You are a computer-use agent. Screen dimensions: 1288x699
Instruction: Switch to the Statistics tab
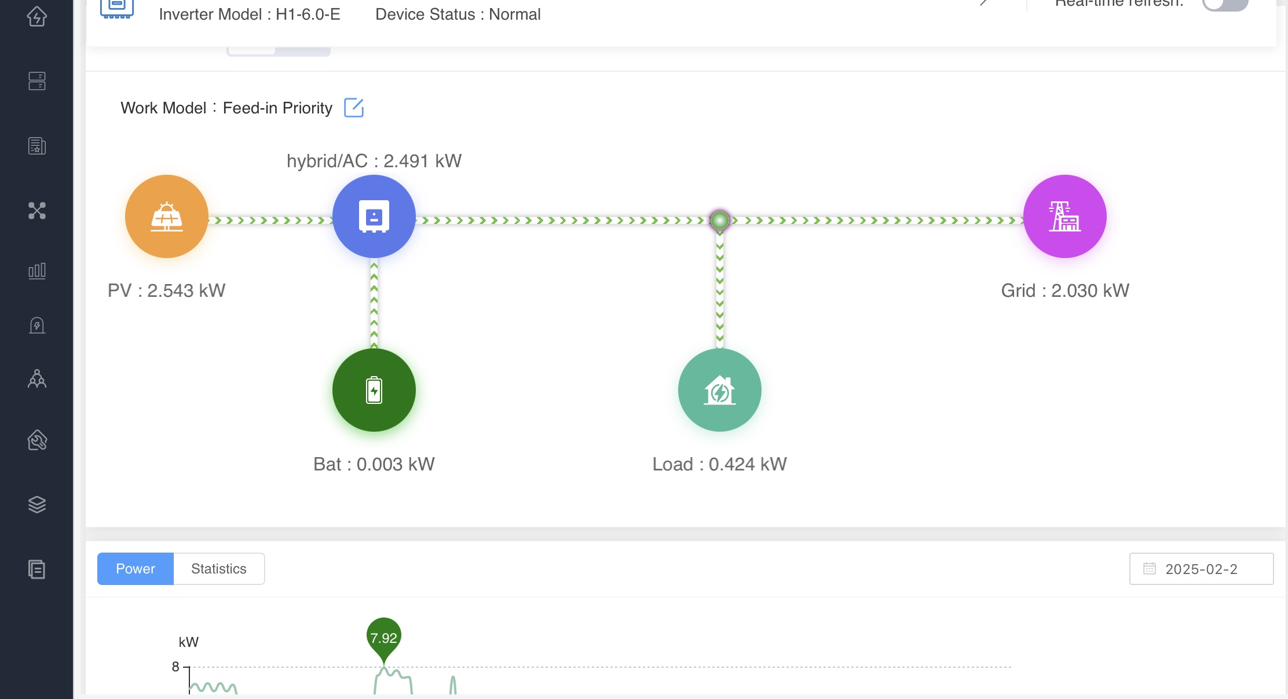(x=219, y=569)
